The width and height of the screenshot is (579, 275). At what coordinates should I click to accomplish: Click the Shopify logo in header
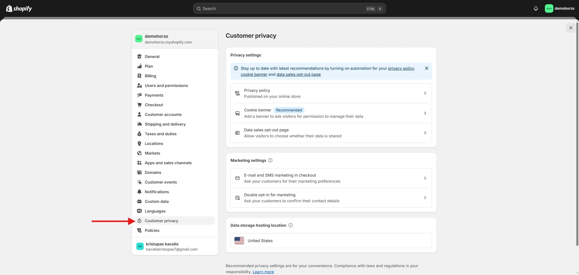19,8
